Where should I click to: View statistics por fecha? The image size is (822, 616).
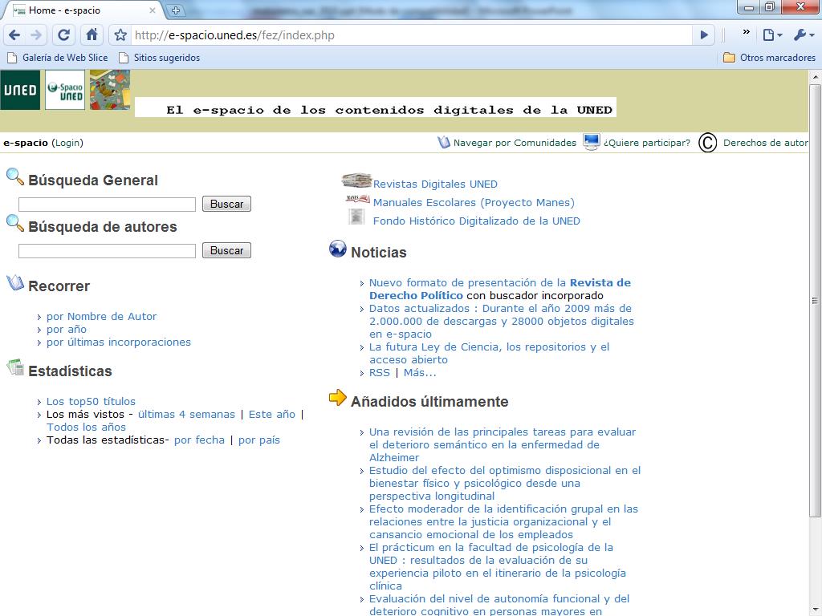199,440
